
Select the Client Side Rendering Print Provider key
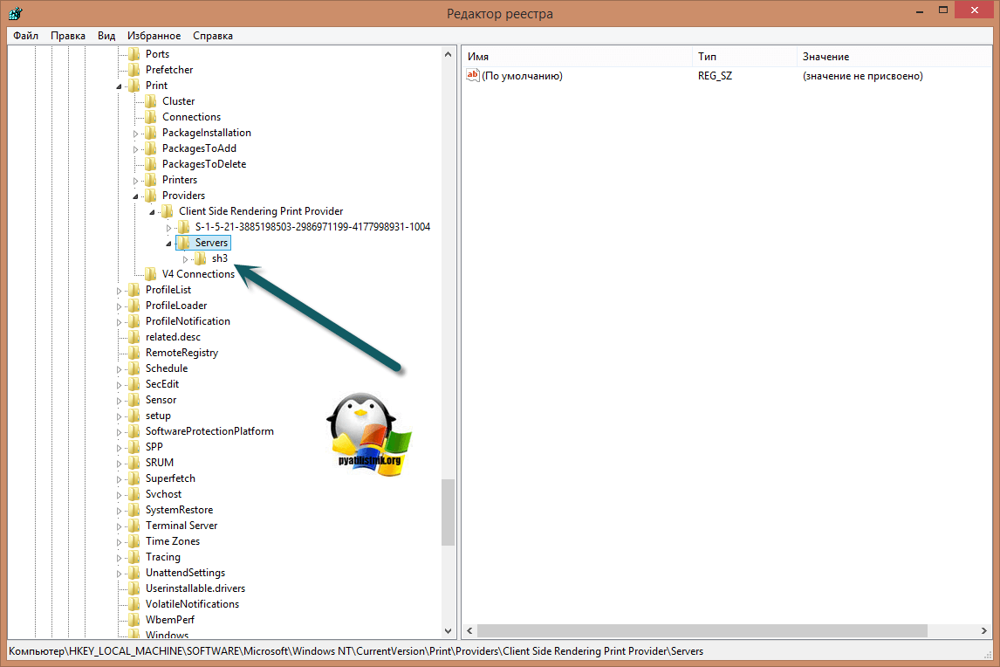point(261,211)
